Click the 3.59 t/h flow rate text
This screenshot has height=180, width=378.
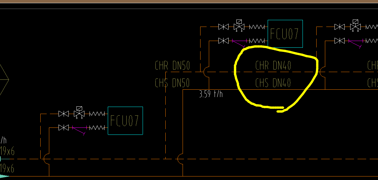tap(211, 94)
